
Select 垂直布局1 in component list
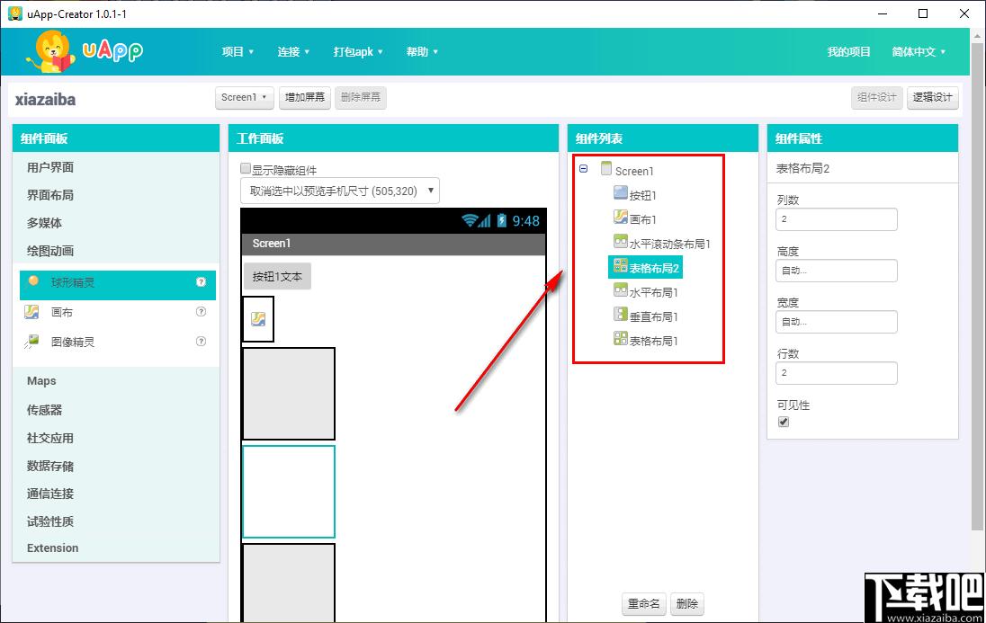(x=653, y=316)
